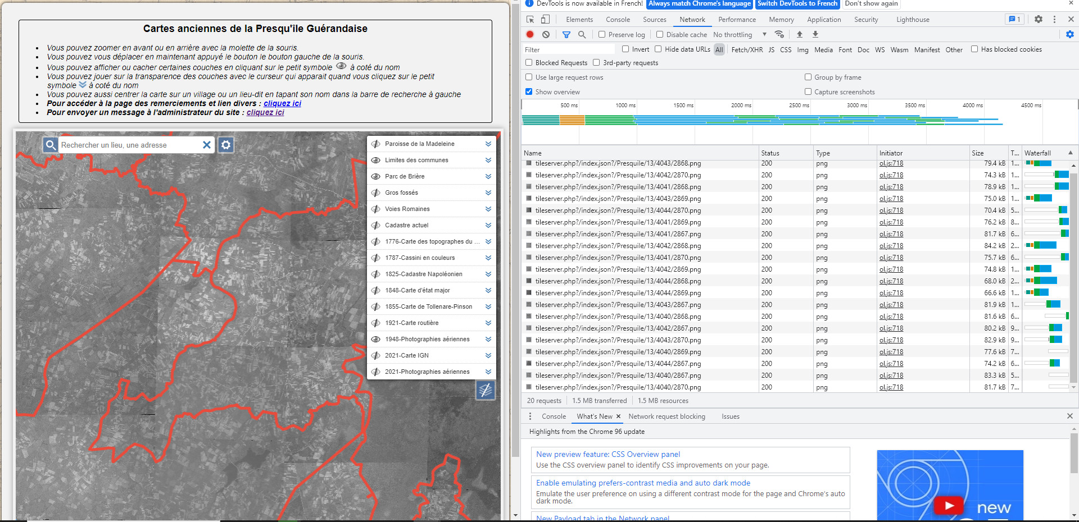Switch to the Elements tab
1079x522 pixels.
579,19
